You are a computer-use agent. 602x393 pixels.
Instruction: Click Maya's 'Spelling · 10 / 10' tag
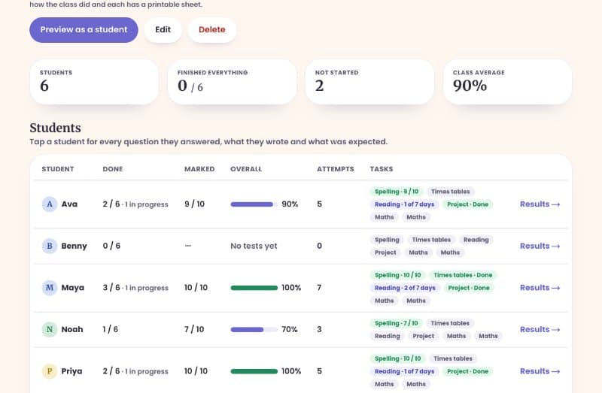(398, 275)
